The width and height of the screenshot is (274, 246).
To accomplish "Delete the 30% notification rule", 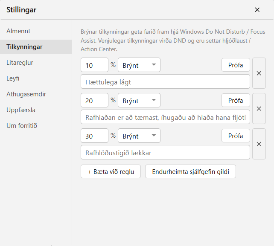I will 259,144.
